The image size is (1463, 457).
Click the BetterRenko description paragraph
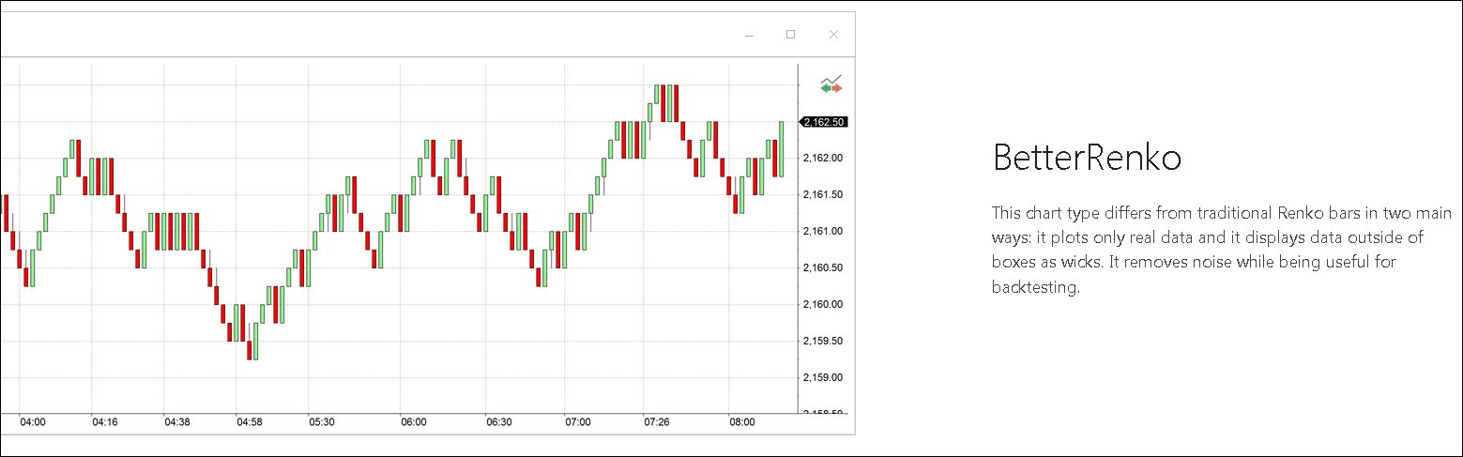click(x=1221, y=250)
